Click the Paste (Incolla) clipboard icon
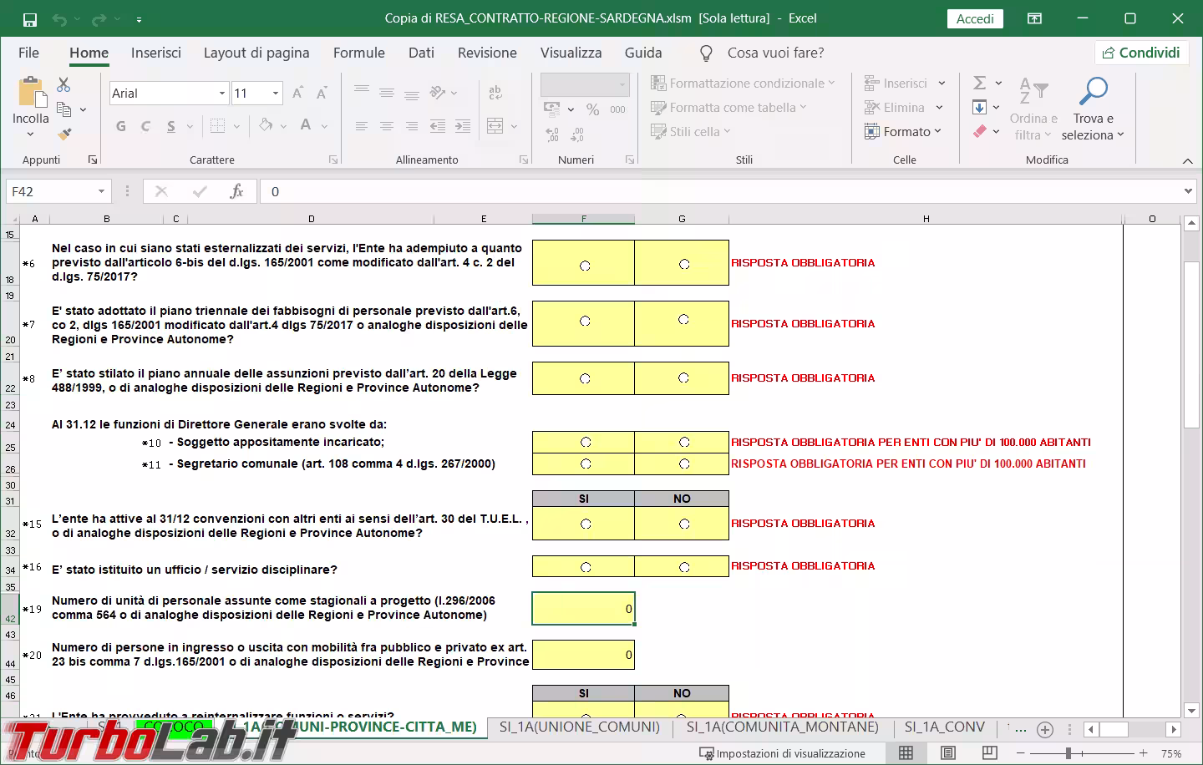This screenshot has height=765, width=1203. (x=31, y=93)
